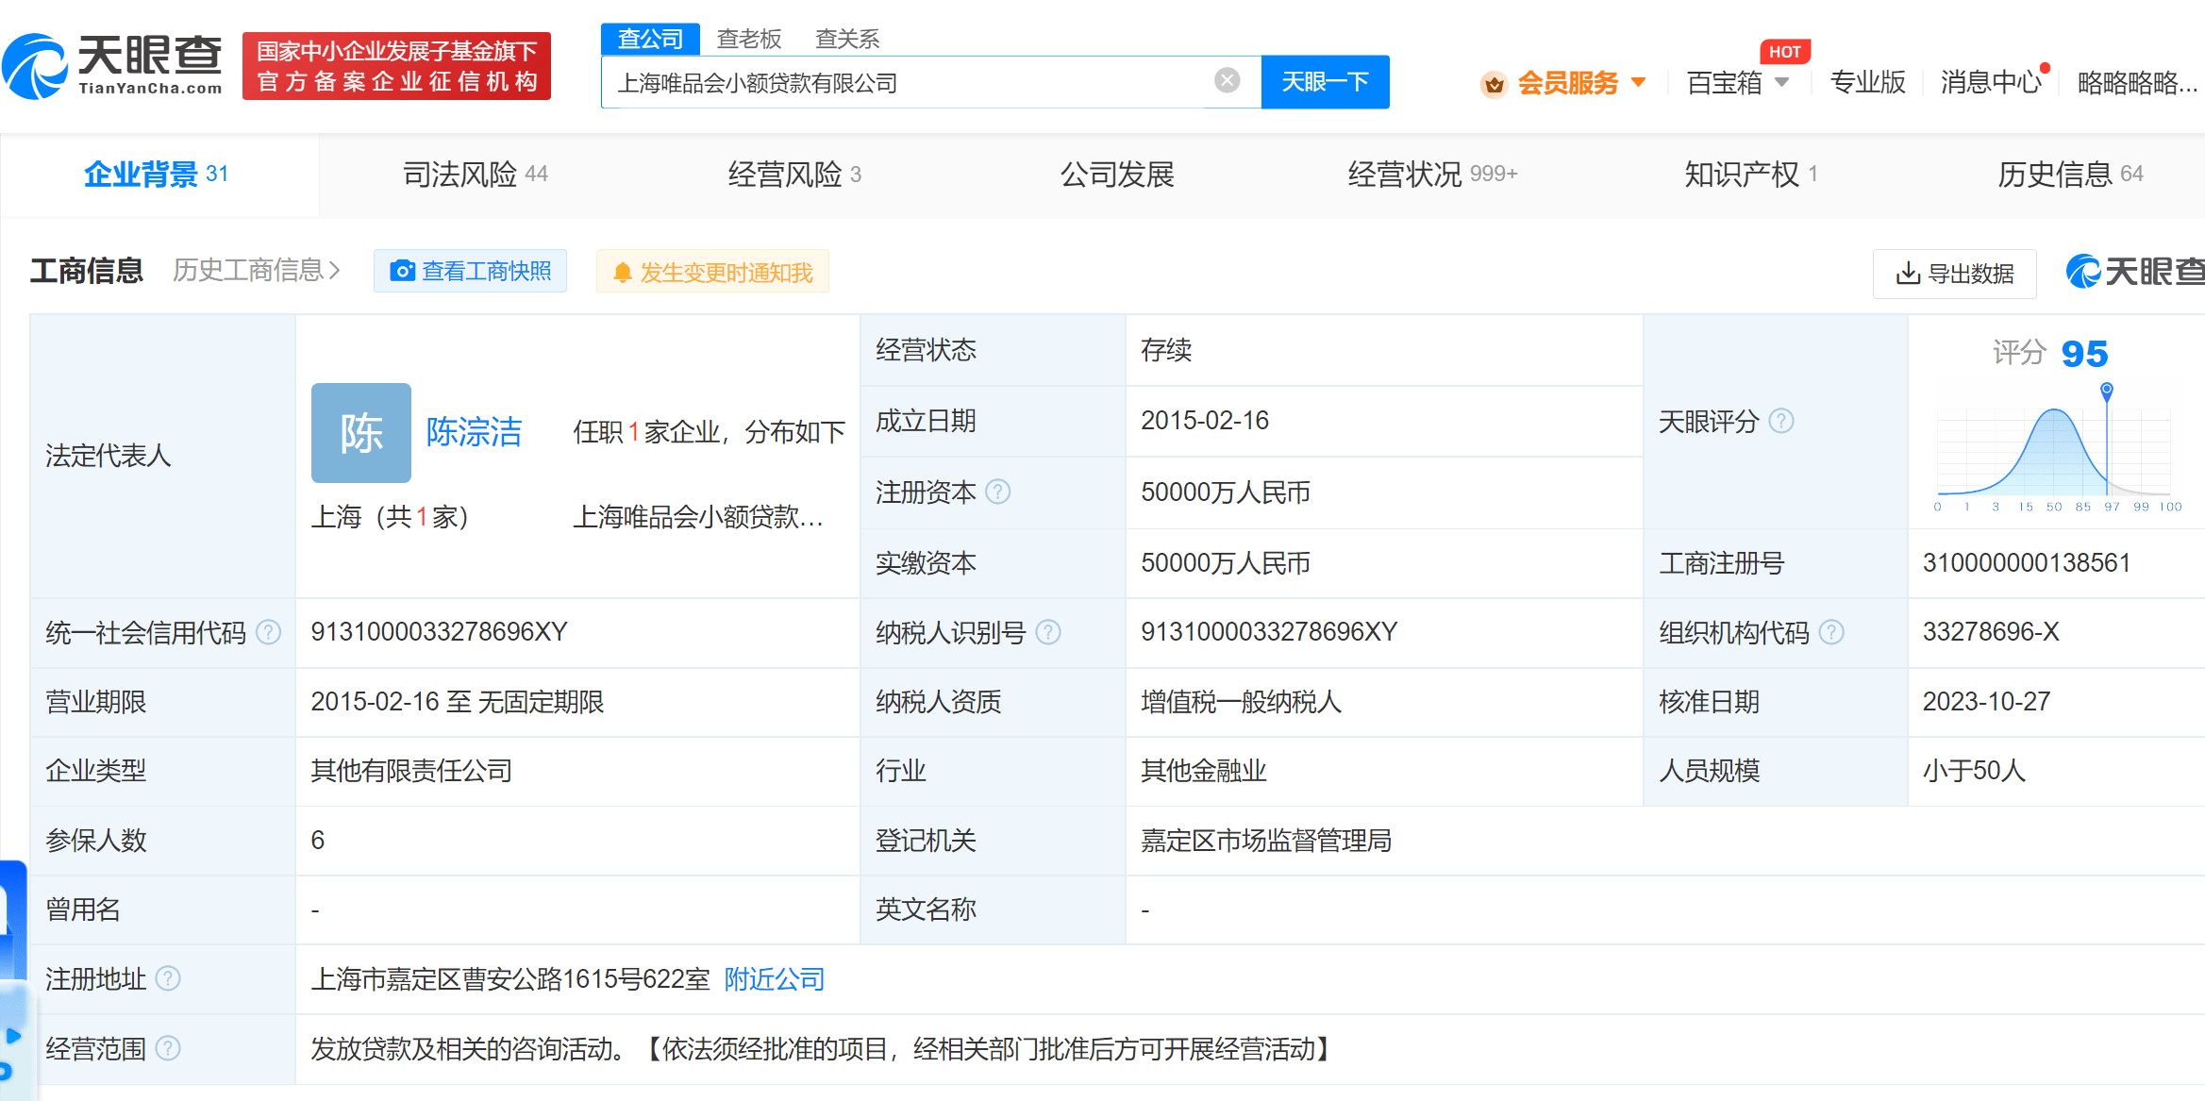Click the help icon beside 纳税人识别号
This screenshot has width=2205, height=1101.
point(1048,632)
